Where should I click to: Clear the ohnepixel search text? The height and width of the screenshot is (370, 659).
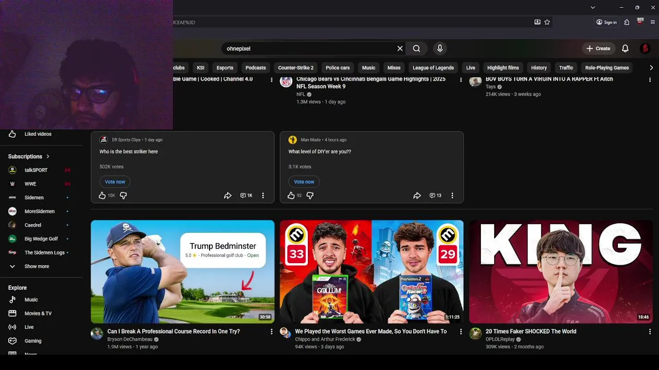coord(400,48)
